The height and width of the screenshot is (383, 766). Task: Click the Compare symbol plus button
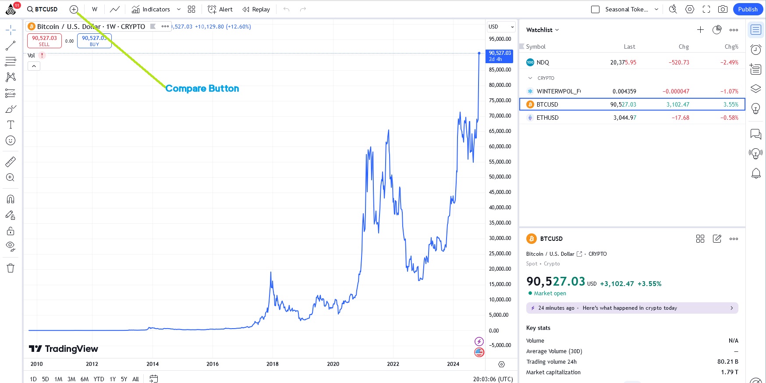click(74, 9)
